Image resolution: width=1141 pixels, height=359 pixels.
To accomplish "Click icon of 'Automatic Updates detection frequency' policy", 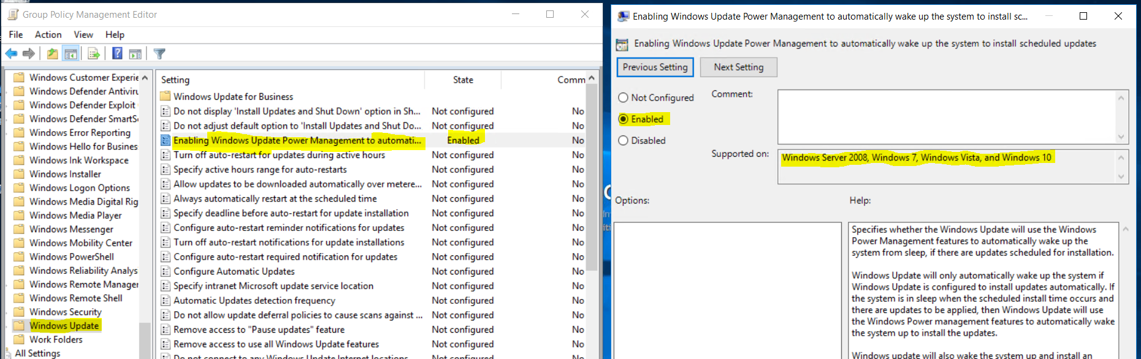I will 165,301.
